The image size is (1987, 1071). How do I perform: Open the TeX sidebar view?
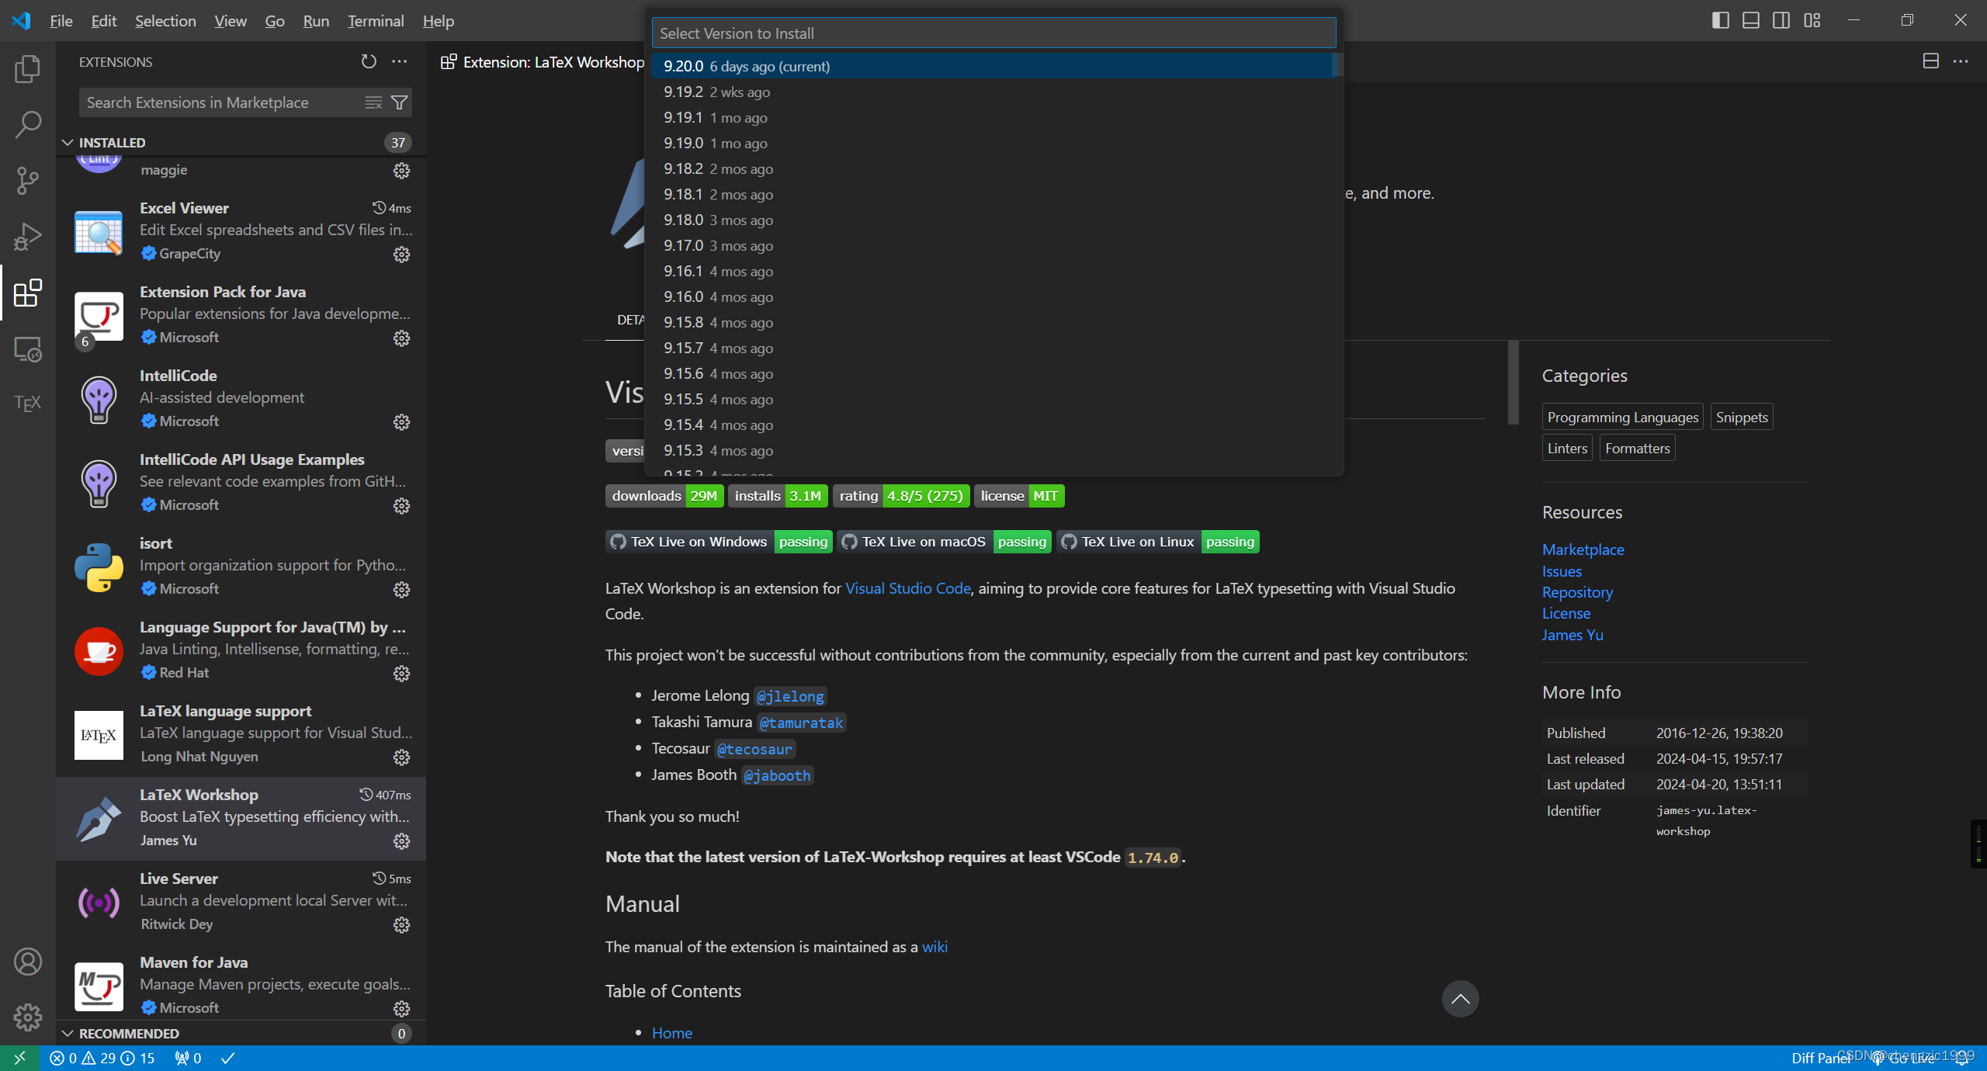coord(27,403)
